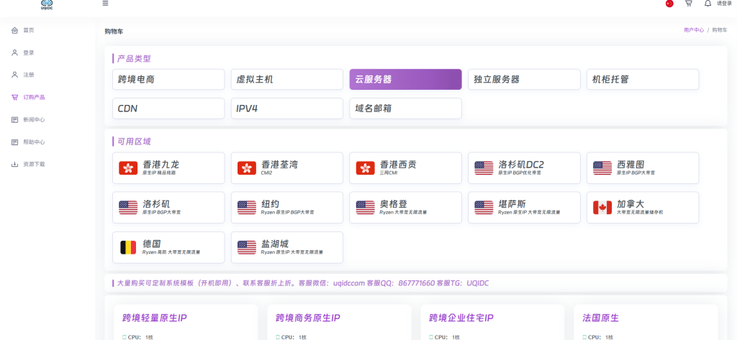The height and width of the screenshot is (340, 737).
Task: Click the Hong Kong flag on 香港九龙
Action: coord(128,167)
